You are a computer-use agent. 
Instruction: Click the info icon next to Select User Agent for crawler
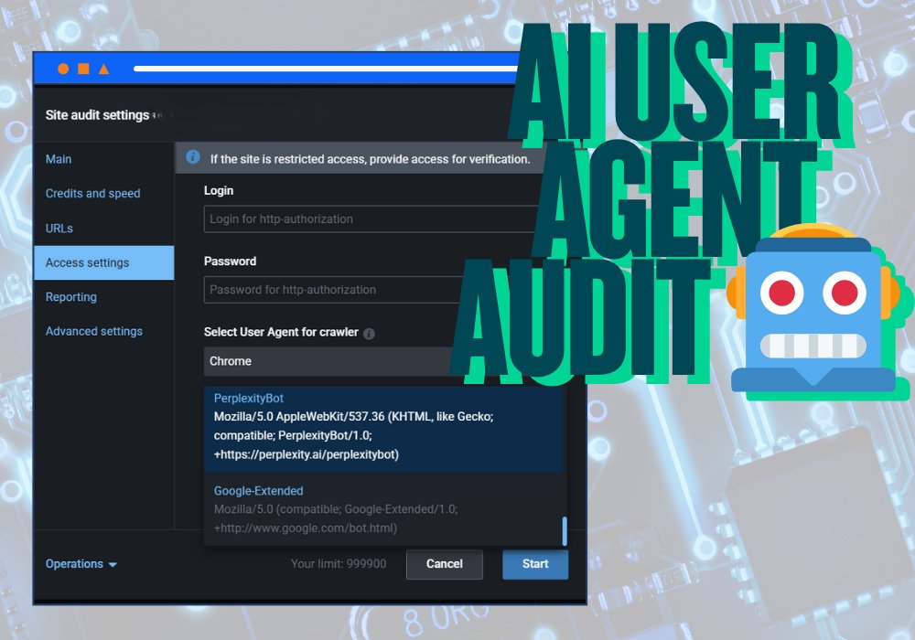point(369,333)
